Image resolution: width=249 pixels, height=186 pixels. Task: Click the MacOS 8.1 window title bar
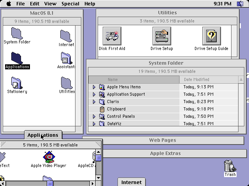tap(42, 13)
